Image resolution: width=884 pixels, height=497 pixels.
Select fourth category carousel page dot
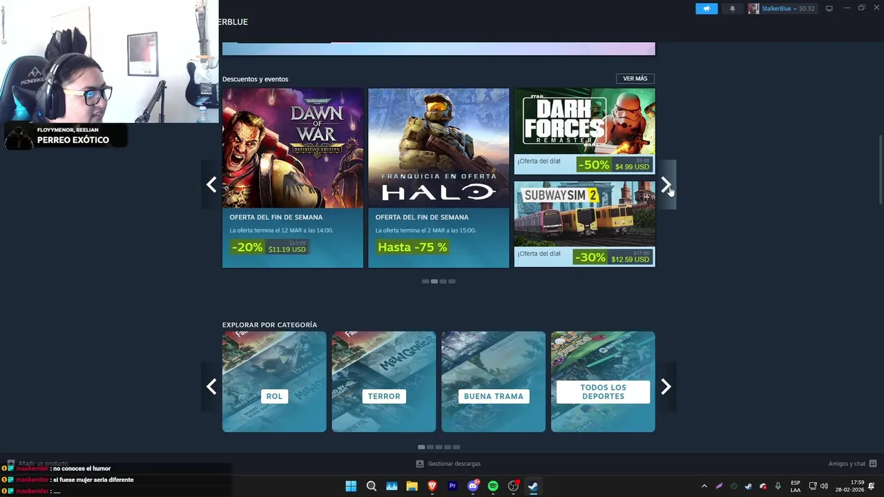click(x=448, y=447)
